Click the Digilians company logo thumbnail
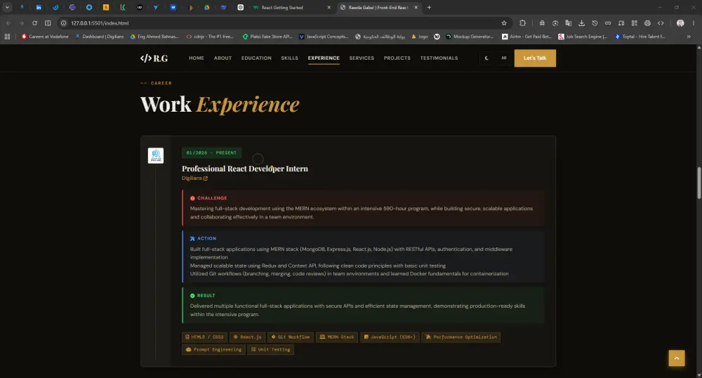This screenshot has width=702, height=378. (x=156, y=155)
